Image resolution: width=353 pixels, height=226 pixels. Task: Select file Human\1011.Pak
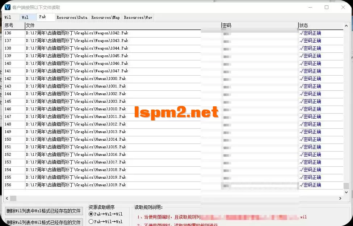76,117
